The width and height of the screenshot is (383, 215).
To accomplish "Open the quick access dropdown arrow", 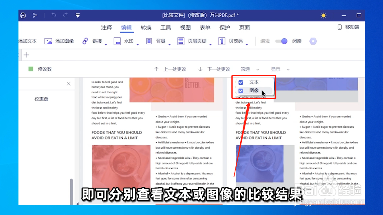I will pyautogui.click(x=78, y=16).
